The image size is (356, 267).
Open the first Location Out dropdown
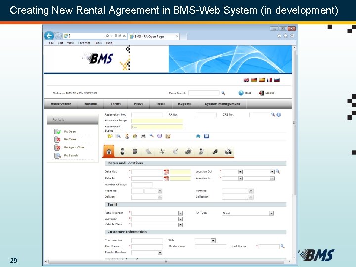(x=240, y=172)
